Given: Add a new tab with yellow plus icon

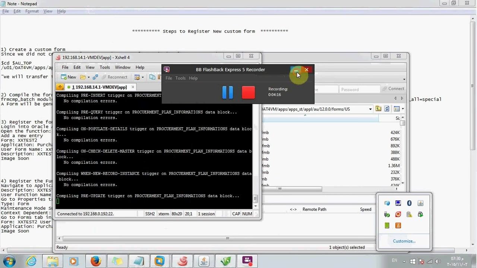Looking at the screenshot, I should (x=60, y=87).
